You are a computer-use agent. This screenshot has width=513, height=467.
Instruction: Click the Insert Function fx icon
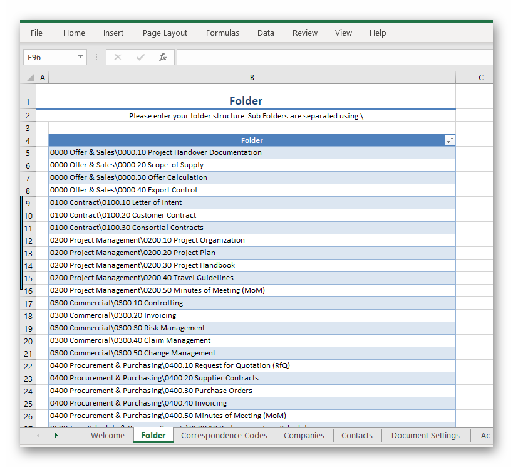tap(163, 56)
